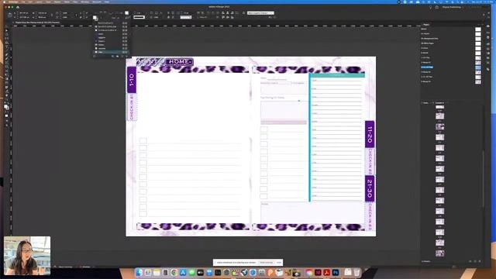496x279 pixels.
Task: Click the Pages panel vertical scrollbar
Action: point(483,179)
